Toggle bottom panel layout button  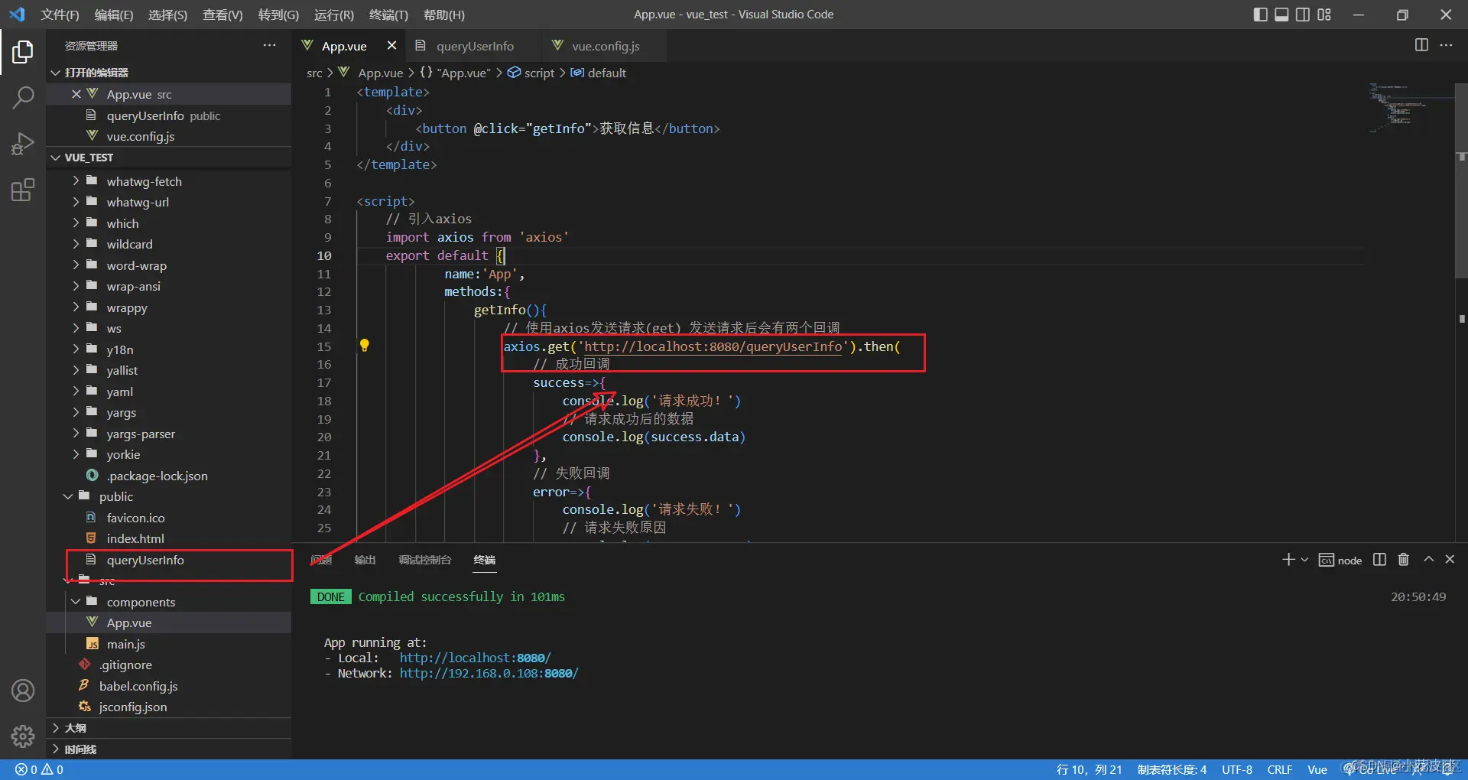[x=1281, y=15]
